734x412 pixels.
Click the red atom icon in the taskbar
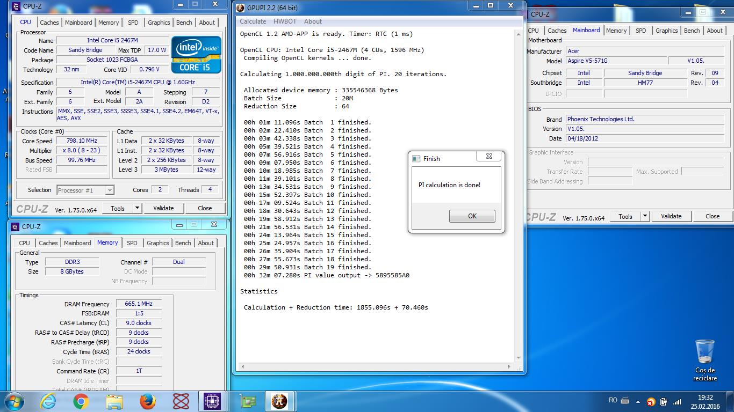[181, 401]
